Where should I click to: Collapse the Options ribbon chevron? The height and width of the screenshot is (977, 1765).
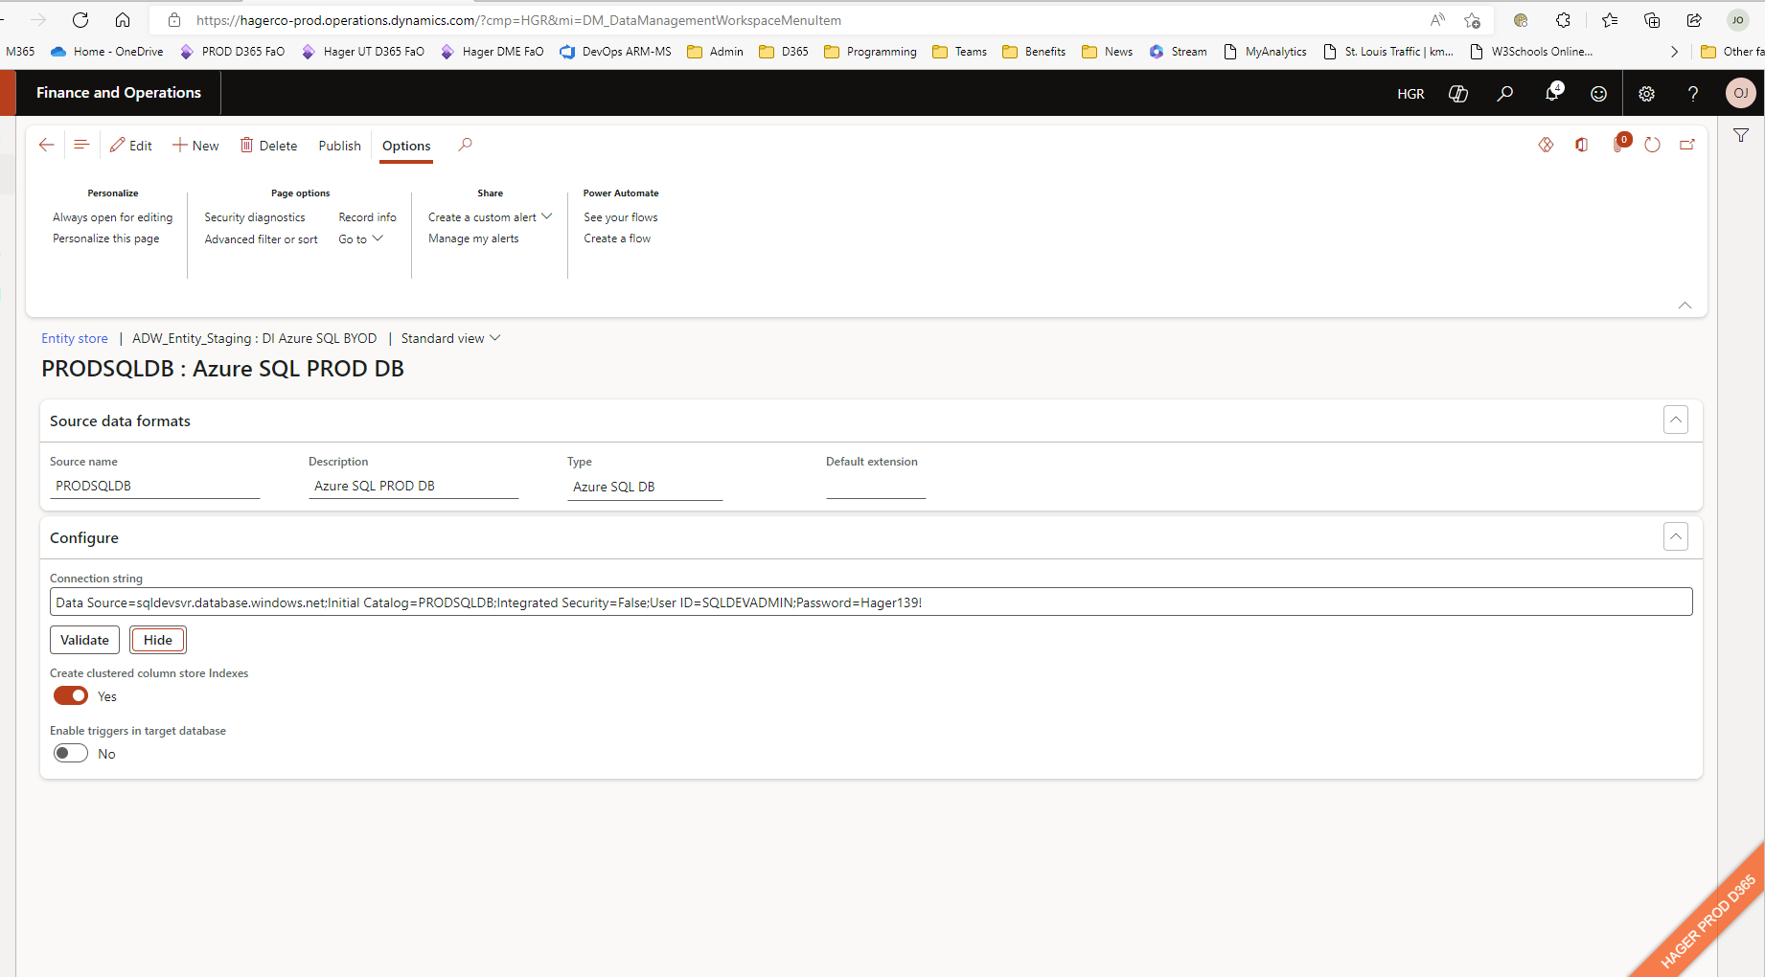tap(1685, 306)
